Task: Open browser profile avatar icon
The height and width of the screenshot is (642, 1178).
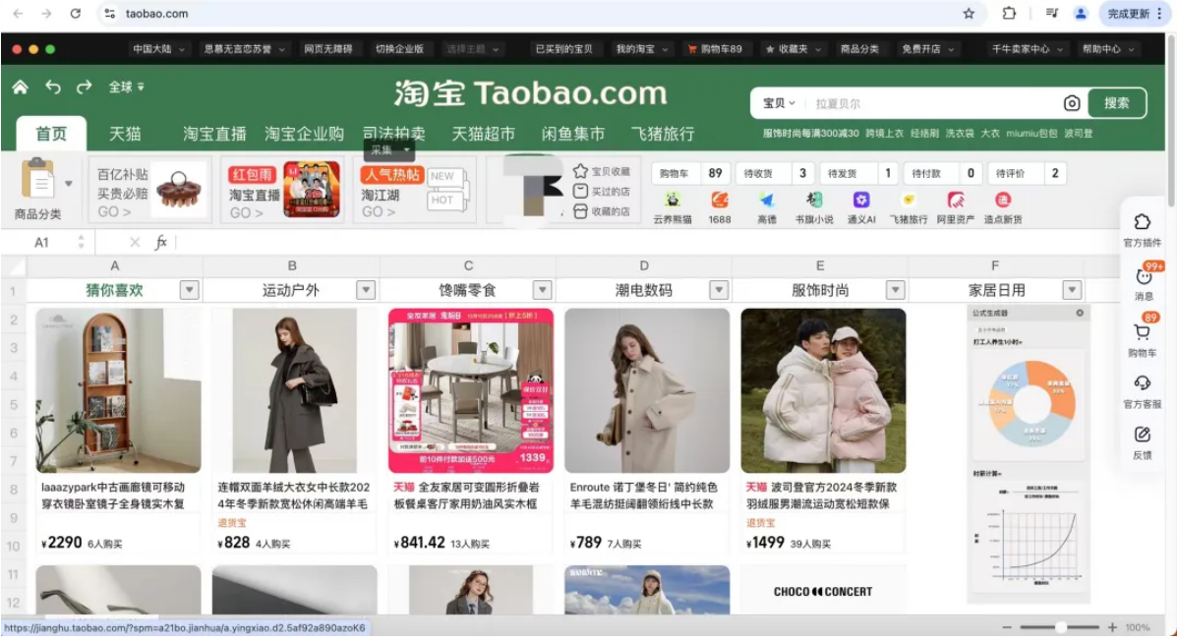Action: point(1081,14)
